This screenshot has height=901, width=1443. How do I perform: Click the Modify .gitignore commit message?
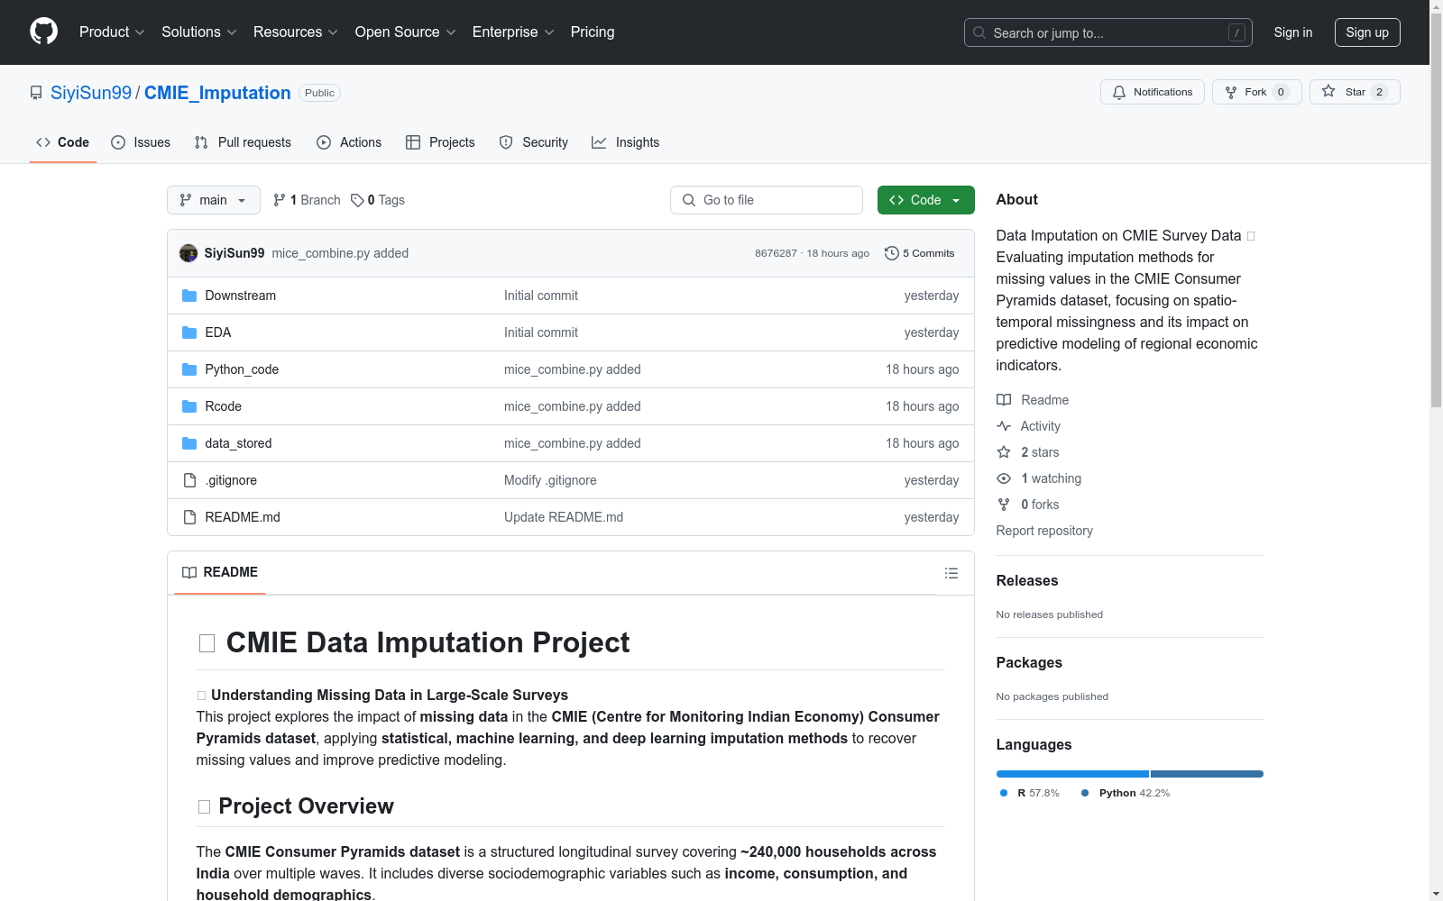[x=550, y=480]
